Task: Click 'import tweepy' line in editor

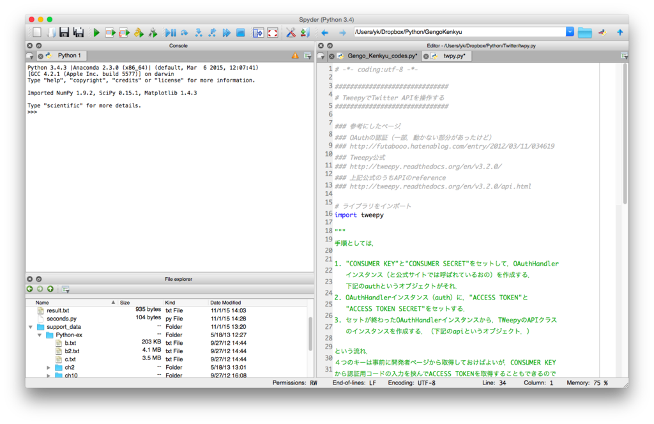Action: 359,215
